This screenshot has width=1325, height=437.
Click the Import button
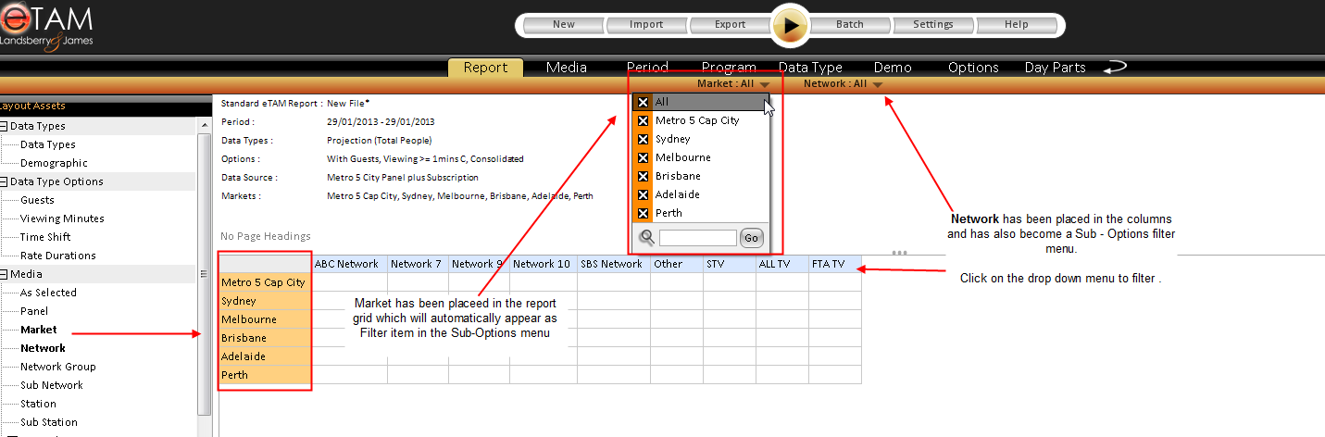646,25
